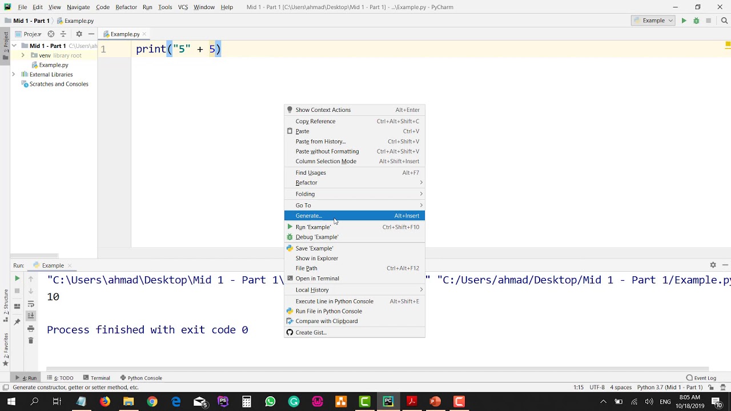
Task: Open the Windows Start menu
Action: pyautogui.click(x=11, y=402)
